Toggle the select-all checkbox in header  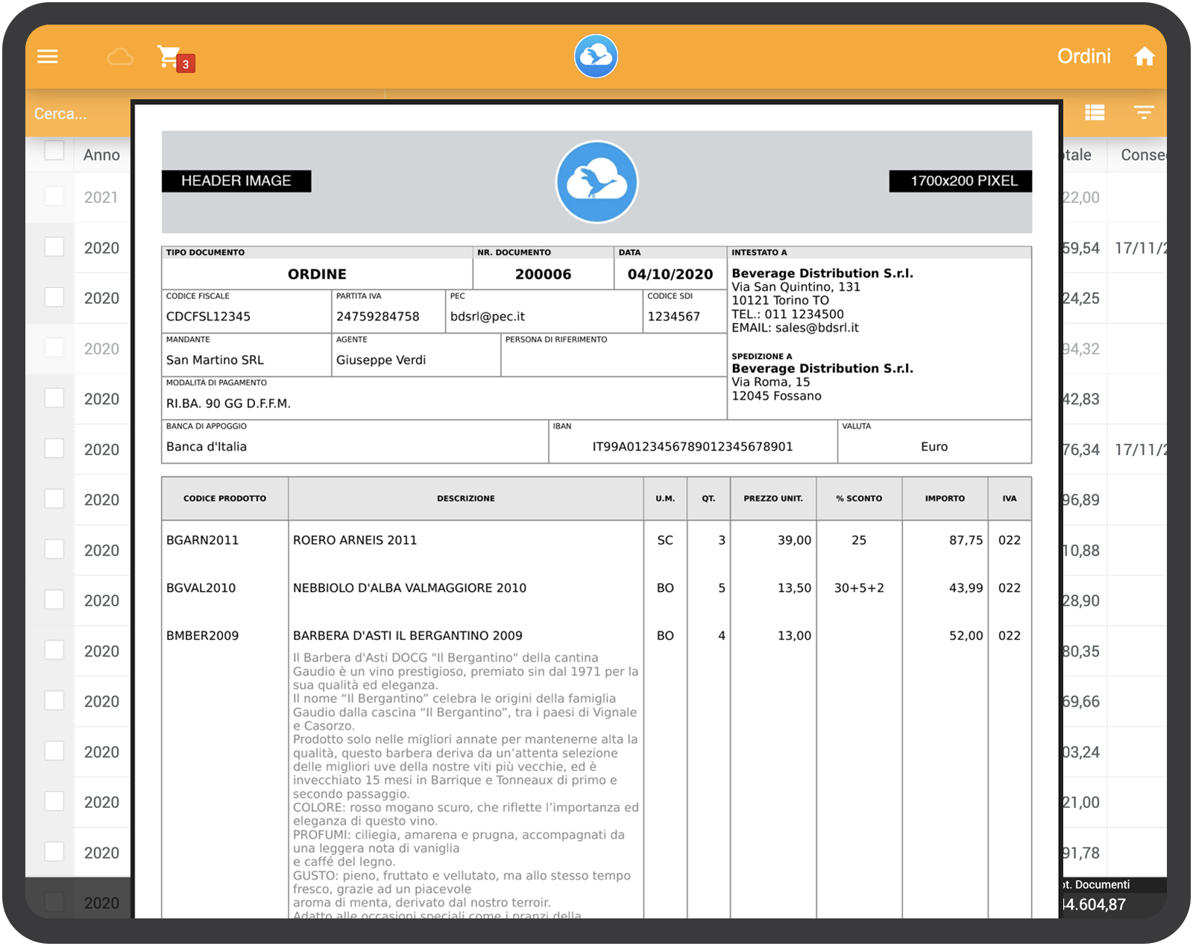pos(54,151)
